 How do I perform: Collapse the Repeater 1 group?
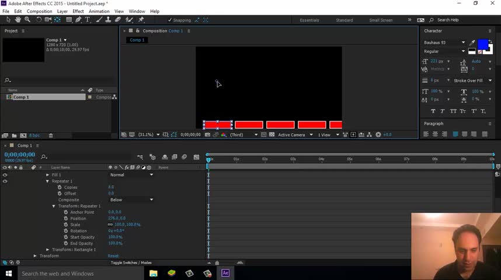[x=47, y=181]
